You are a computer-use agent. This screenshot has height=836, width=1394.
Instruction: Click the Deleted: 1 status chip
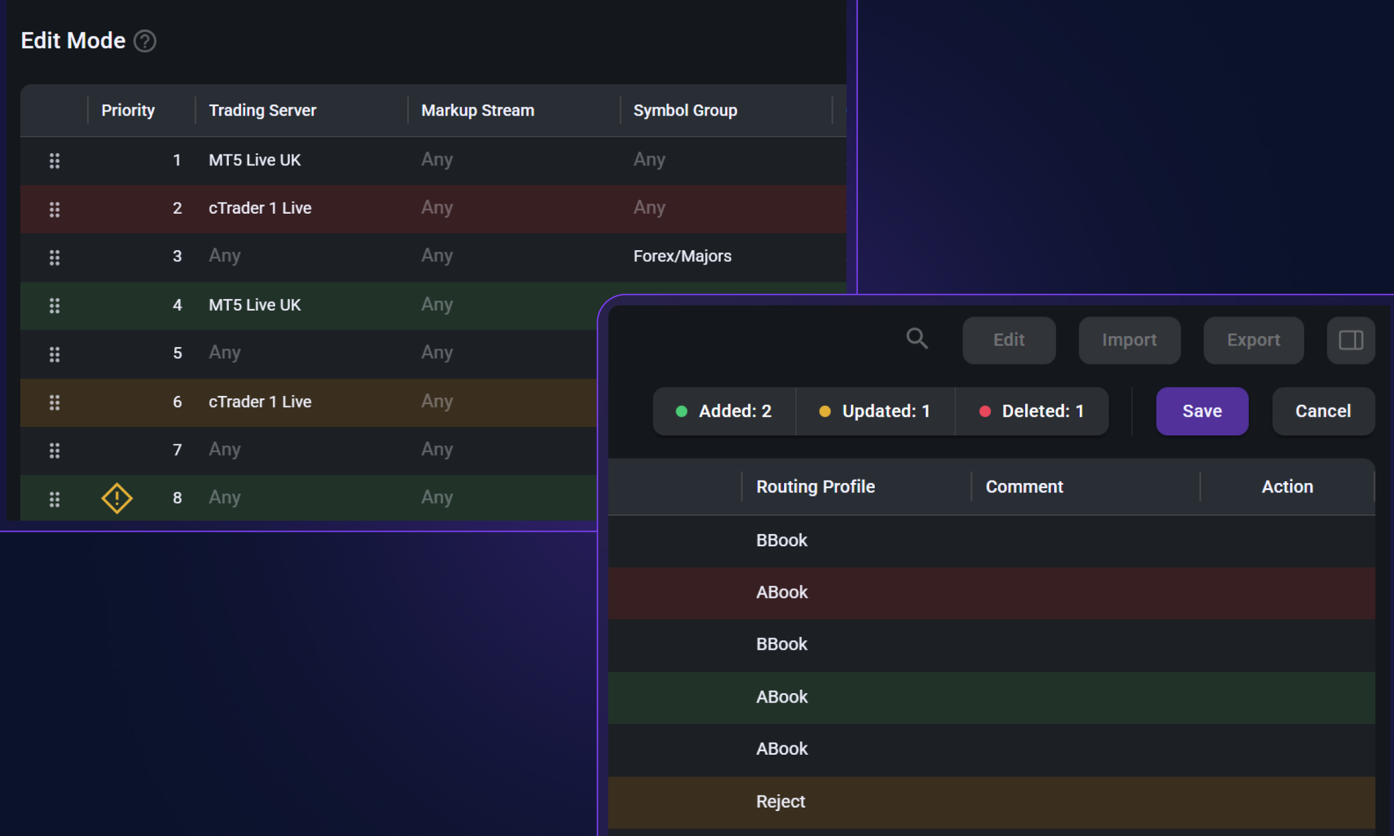pyautogui.click(x=1032, y=411)
